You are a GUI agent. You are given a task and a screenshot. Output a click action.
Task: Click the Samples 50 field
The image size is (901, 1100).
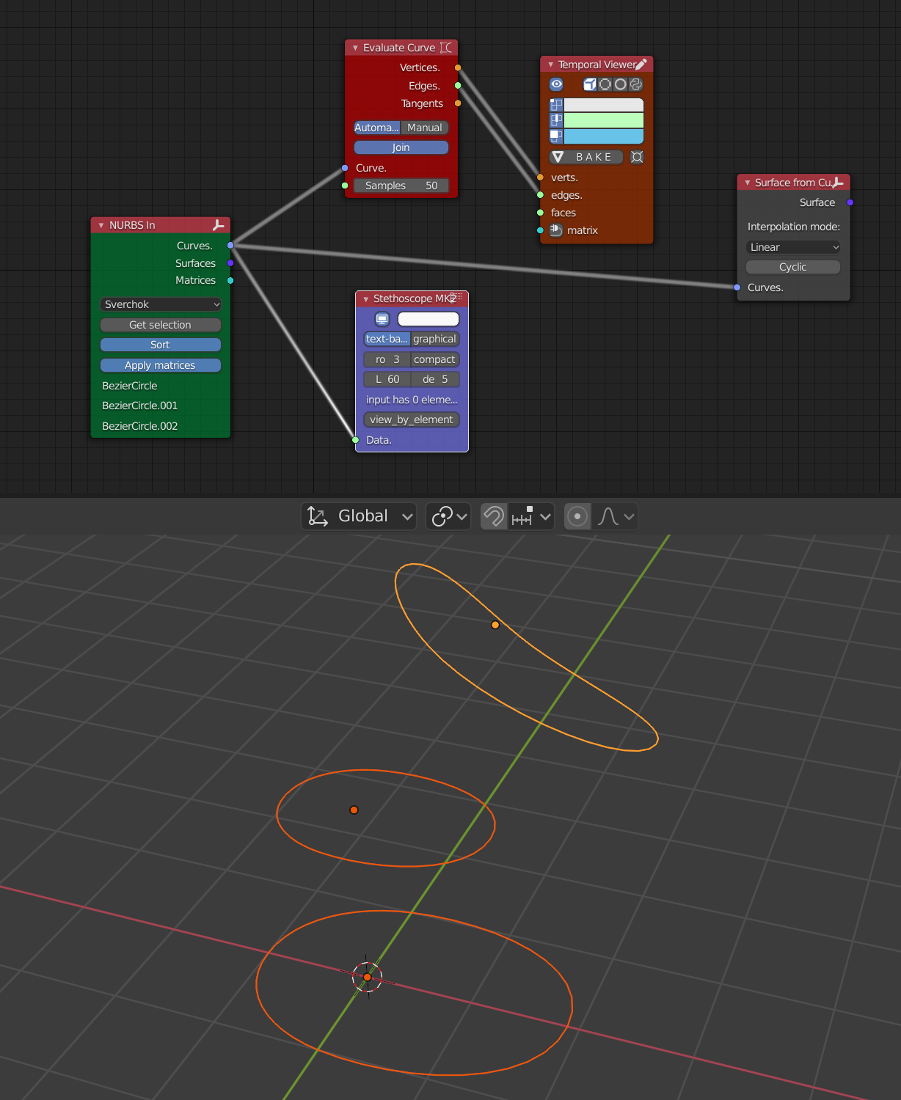pos(401,186)
